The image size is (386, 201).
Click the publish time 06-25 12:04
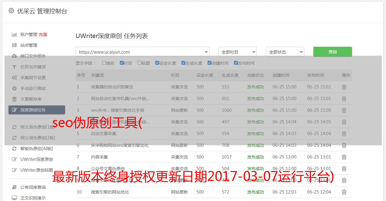coord(319,192)
